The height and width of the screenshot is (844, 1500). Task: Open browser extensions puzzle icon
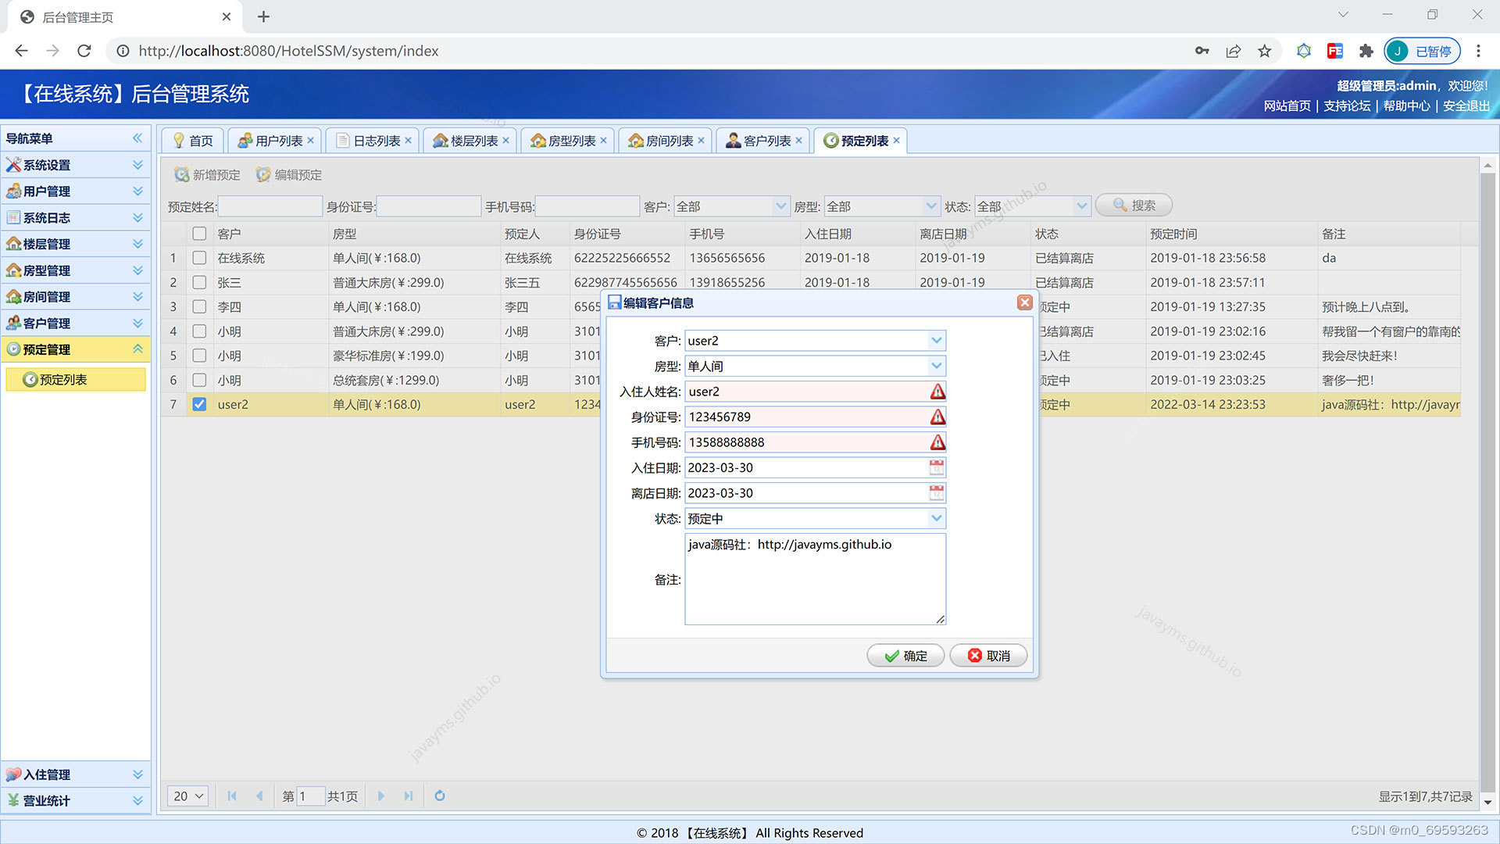[1366, 51]
